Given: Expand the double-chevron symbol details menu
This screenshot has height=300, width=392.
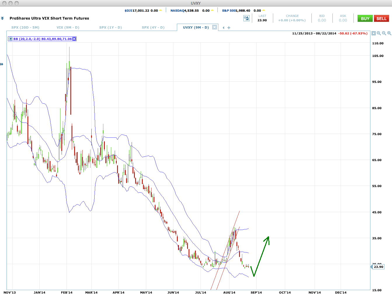Looking at the screenshot, I should pos(2,18).
